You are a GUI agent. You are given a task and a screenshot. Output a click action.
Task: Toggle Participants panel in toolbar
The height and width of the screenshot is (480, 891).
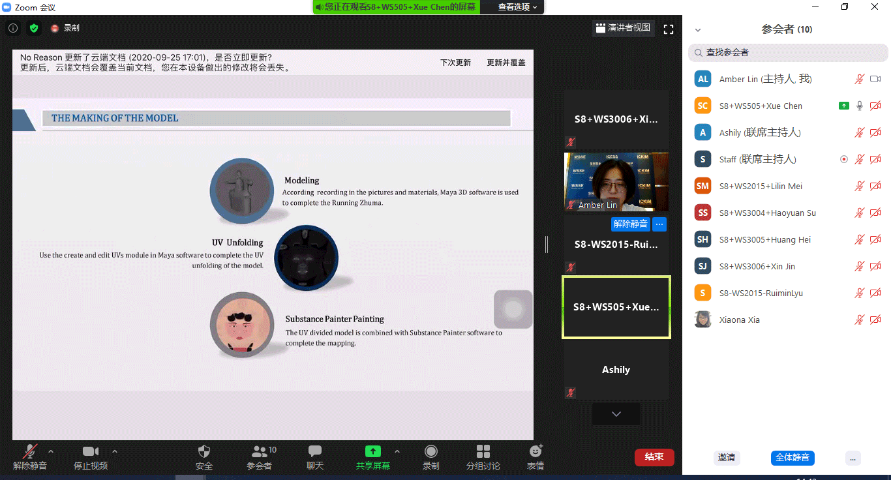260,457
